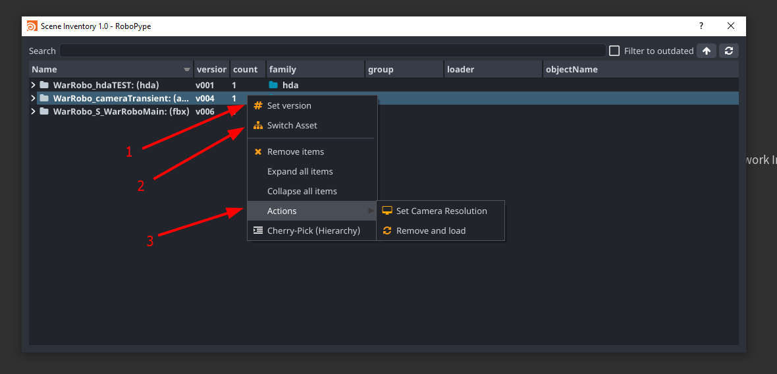
Task: Select Collapse all items
Action: pyautogui.click(x=312, y=191)
